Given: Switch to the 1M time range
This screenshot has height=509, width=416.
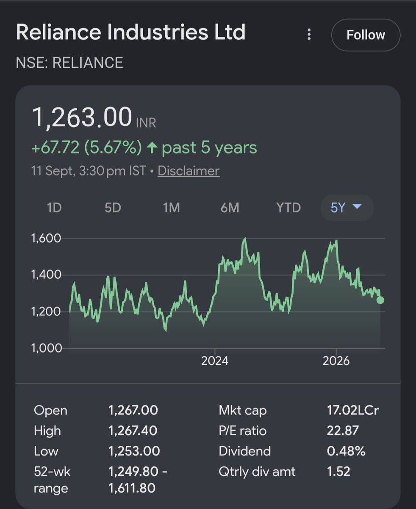Looking at the screenshot, I should tap(172, 208).
